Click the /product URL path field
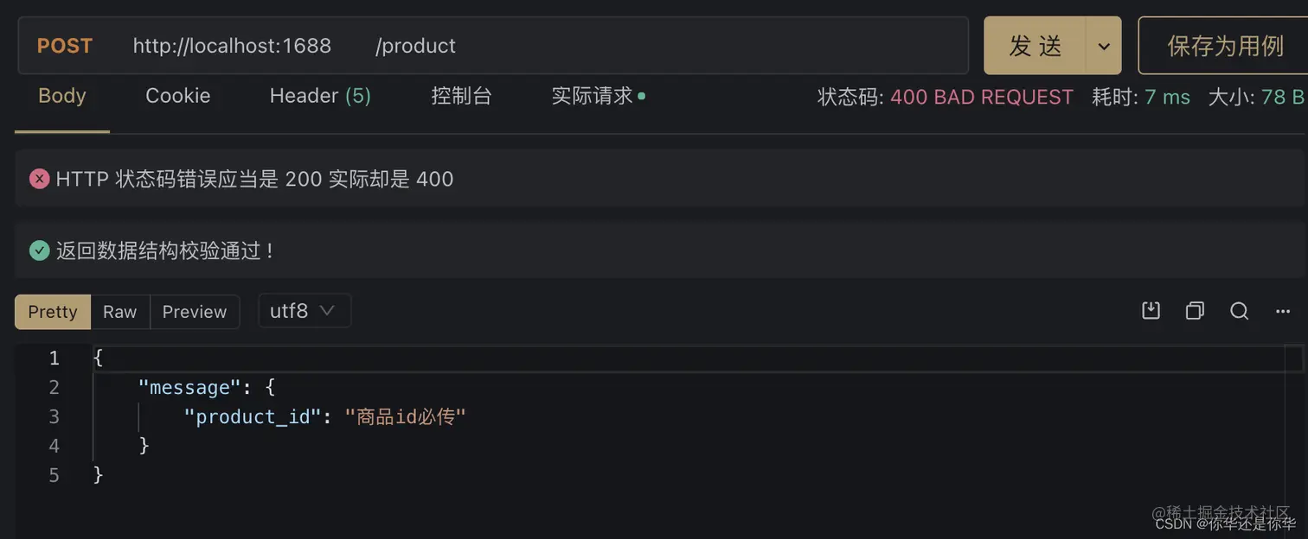 coord(416,45)
